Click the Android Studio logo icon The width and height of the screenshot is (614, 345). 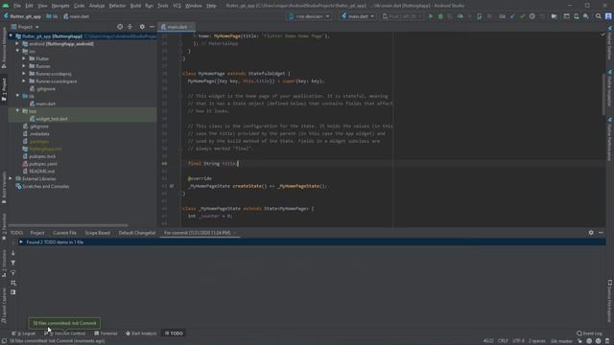tap(6, 6)
